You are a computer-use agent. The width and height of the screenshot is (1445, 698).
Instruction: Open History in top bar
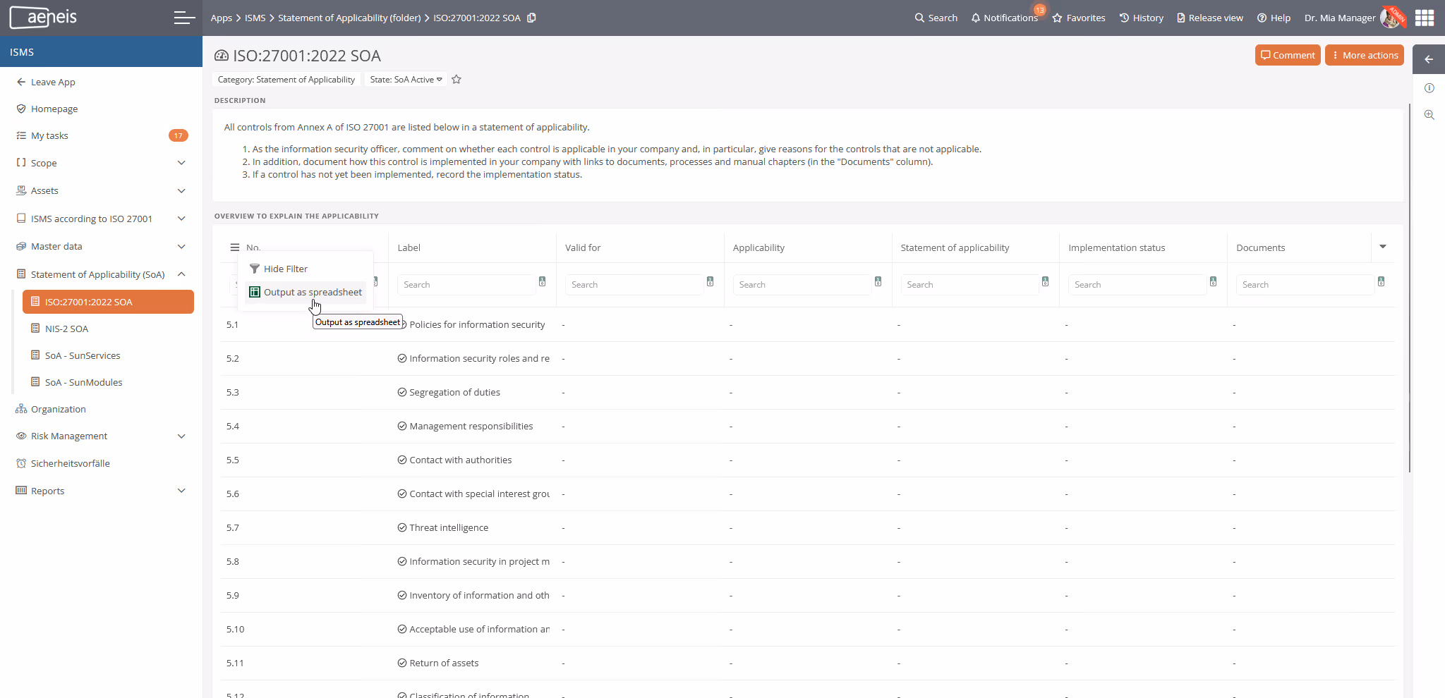click(1142, 18)
